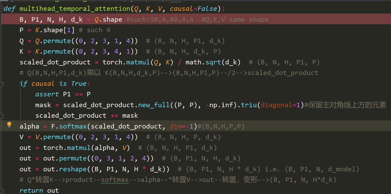
Task: Click the yellow lightbulb intention icon
Action: tap(9, 125)
